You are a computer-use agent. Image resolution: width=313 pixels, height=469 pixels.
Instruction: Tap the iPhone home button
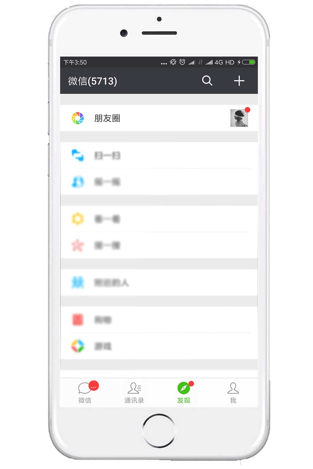click(x=159, y=431)
